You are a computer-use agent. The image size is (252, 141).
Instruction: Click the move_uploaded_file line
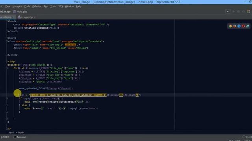[x=46, y=88]
